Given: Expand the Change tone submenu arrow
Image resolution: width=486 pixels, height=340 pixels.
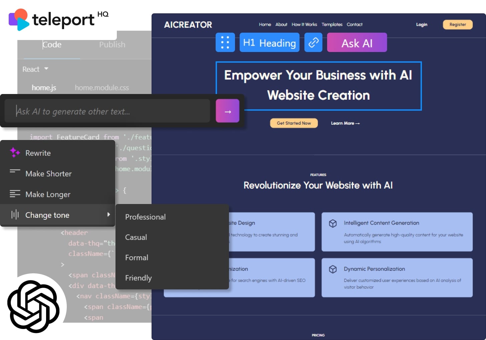Looking at the screenshot, I should pos(108,215).
